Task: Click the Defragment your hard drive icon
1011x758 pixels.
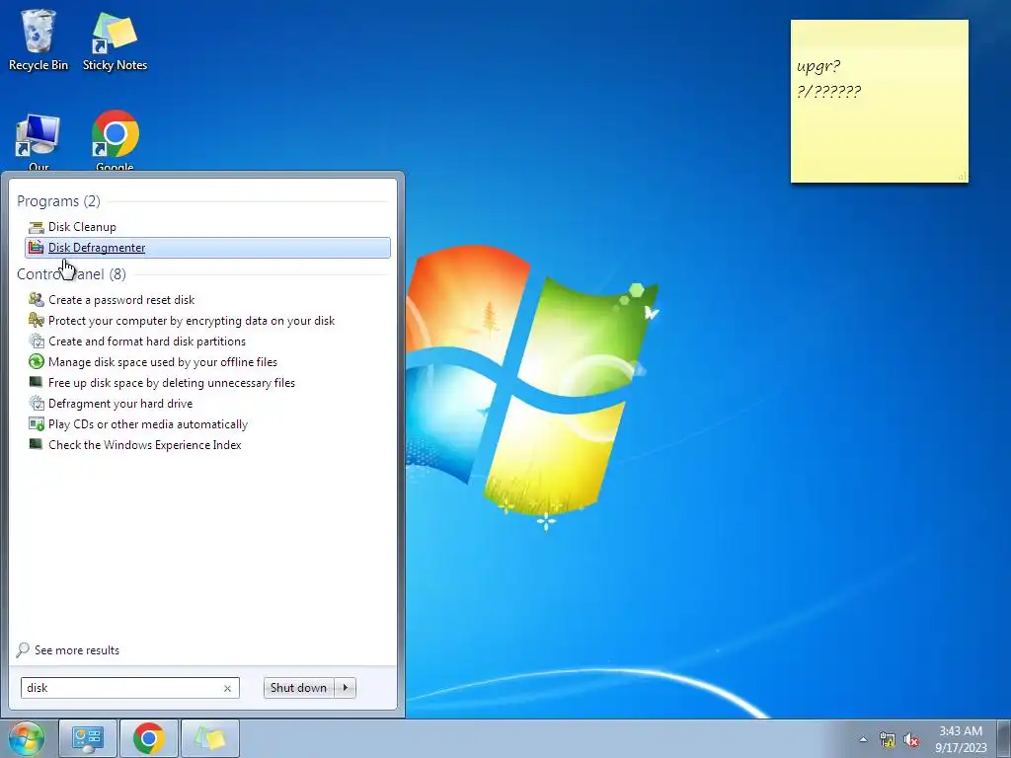Action: tap(37, 403)
